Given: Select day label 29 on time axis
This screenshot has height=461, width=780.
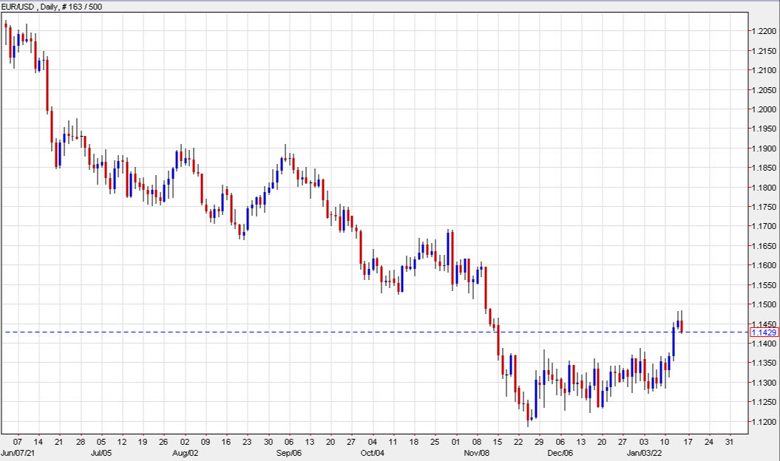Looking at the screenshot, I should click(x=539, y=442).
